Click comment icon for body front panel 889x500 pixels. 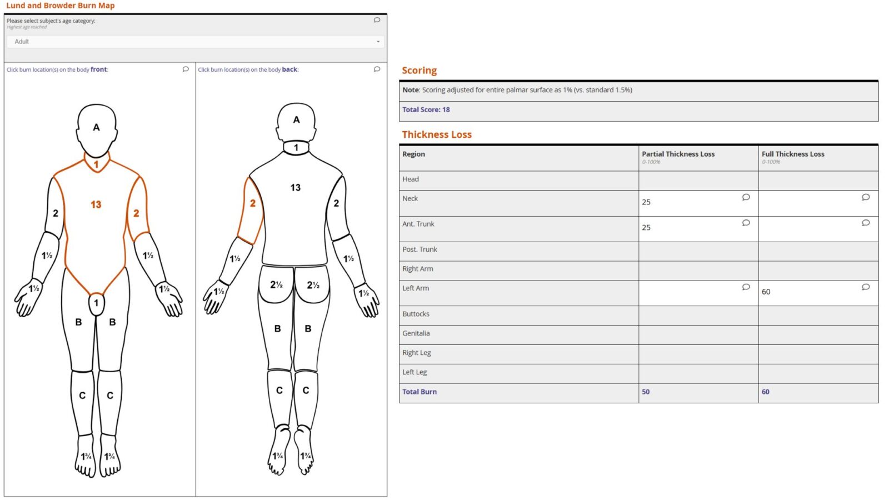point(186,69)
